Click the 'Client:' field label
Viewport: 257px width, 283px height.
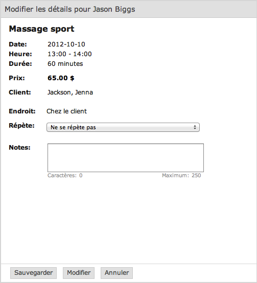[x=20, y=92]
